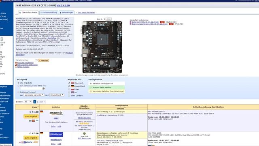Viewport: 259px width, 146px height.
Task: Go to results page 2
Action: click(38, 102)
